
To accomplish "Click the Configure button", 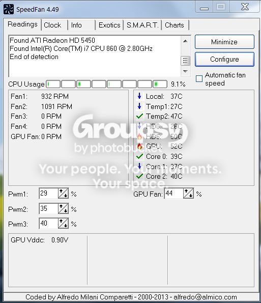I will tap(224, 59).
